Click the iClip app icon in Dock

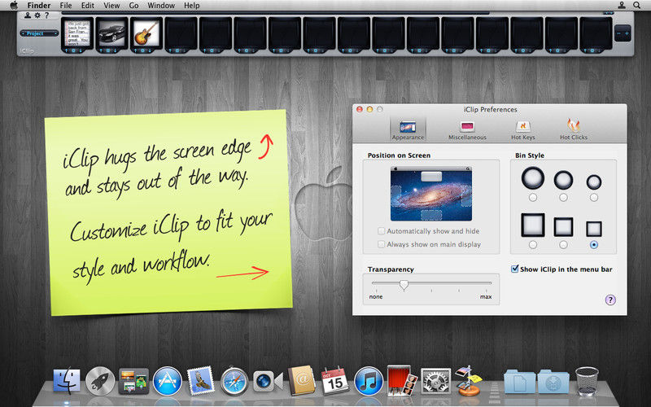click(x=469, y=380)
